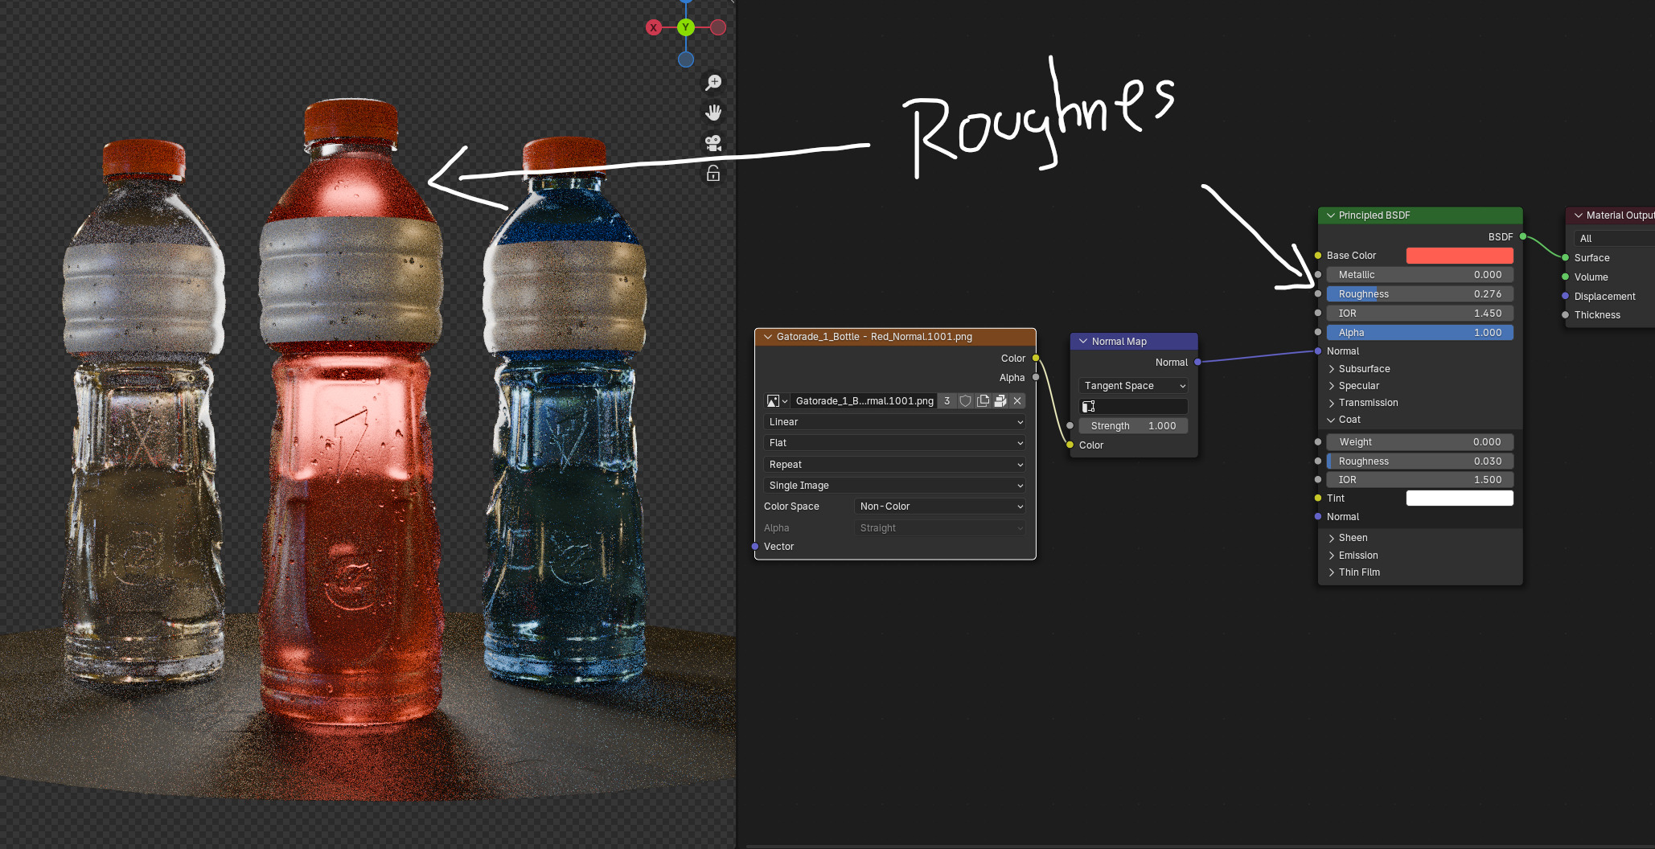Image resolution: width=1655 pixels, height=849 pixels.
Task: Click the image user count 3 button
Action: point(947,401)
